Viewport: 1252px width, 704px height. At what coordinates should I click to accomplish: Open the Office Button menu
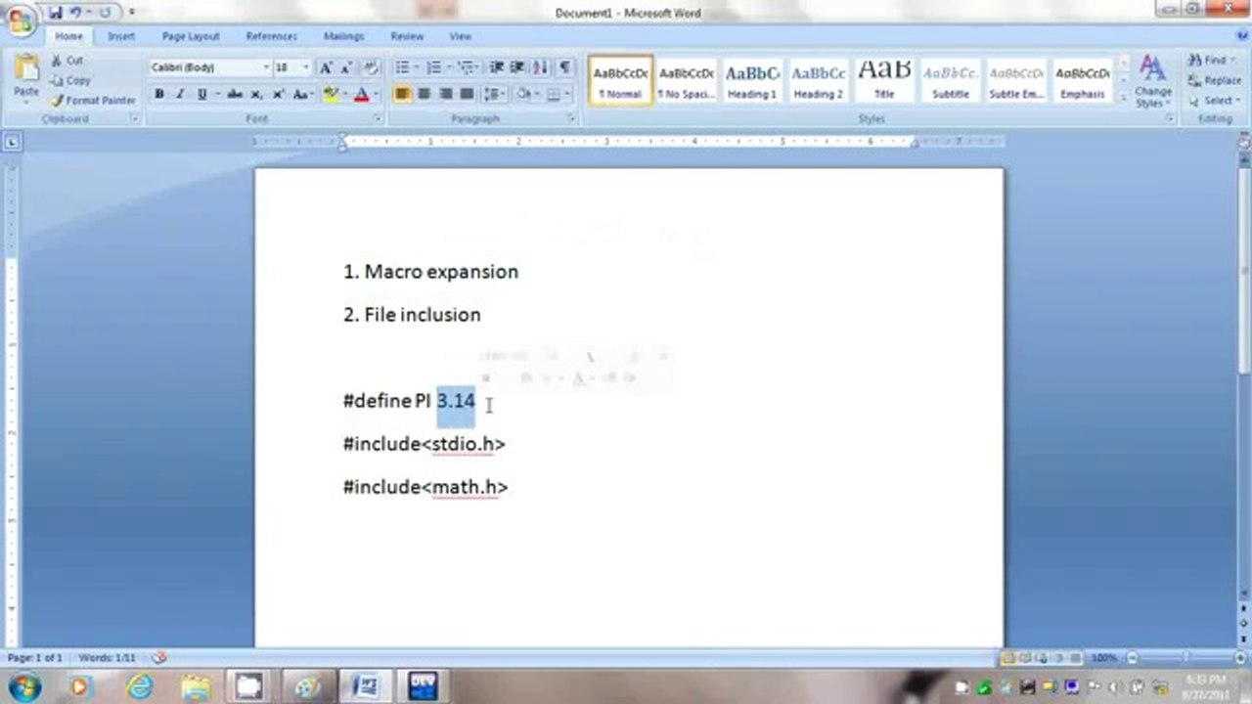click(21, 22)
